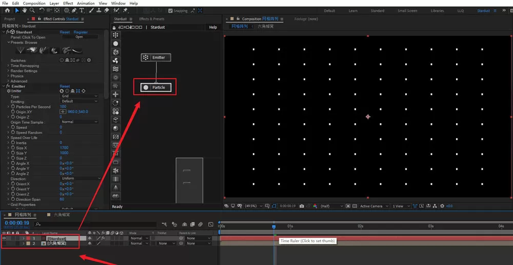Toggle the Stardust layer fx switch
Viewport: 513px width, 265px height.
(103, 238)
